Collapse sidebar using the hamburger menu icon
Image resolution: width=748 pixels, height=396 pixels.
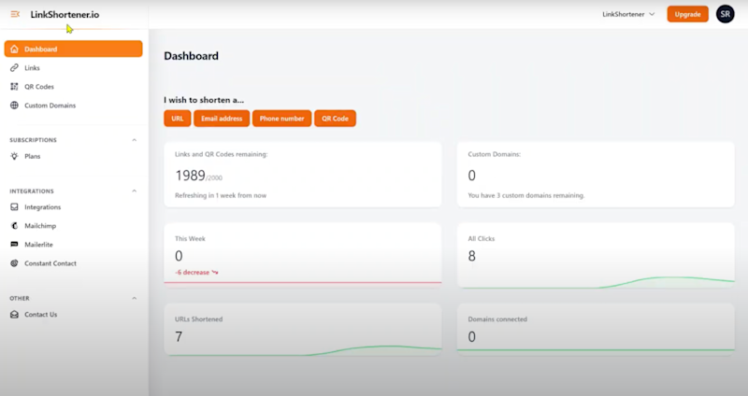[14, 14]
